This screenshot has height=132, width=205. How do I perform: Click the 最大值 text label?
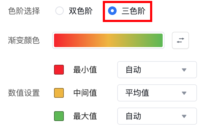click(x=85, y=116)
